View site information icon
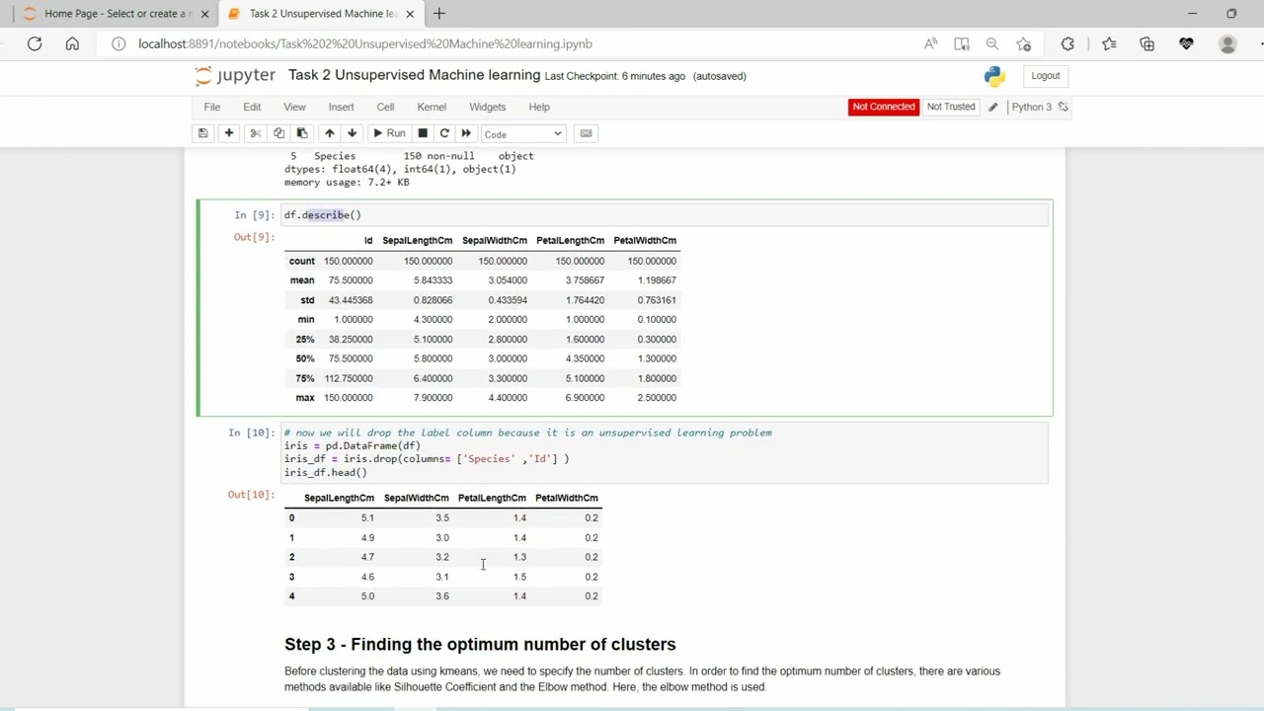This screenshot has width=1264, height=711. [x=118, y=43]
